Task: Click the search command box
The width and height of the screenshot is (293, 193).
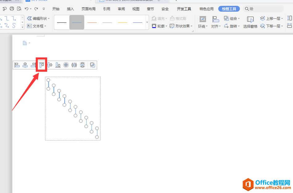Action: click(x=263, y=9)
